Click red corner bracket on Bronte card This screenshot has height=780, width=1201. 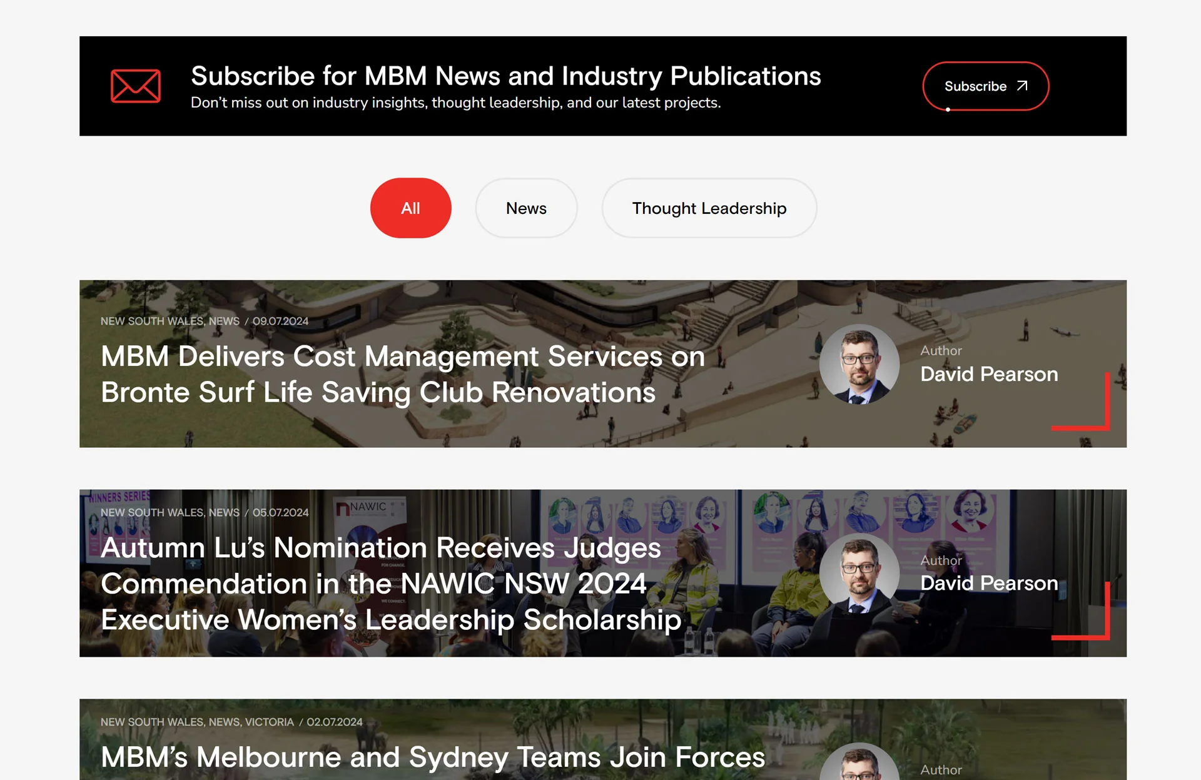[x=1081, y=402]
